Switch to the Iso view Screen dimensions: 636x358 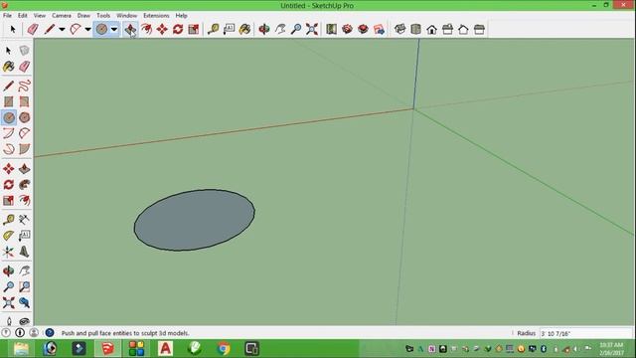tap(399, 29)
